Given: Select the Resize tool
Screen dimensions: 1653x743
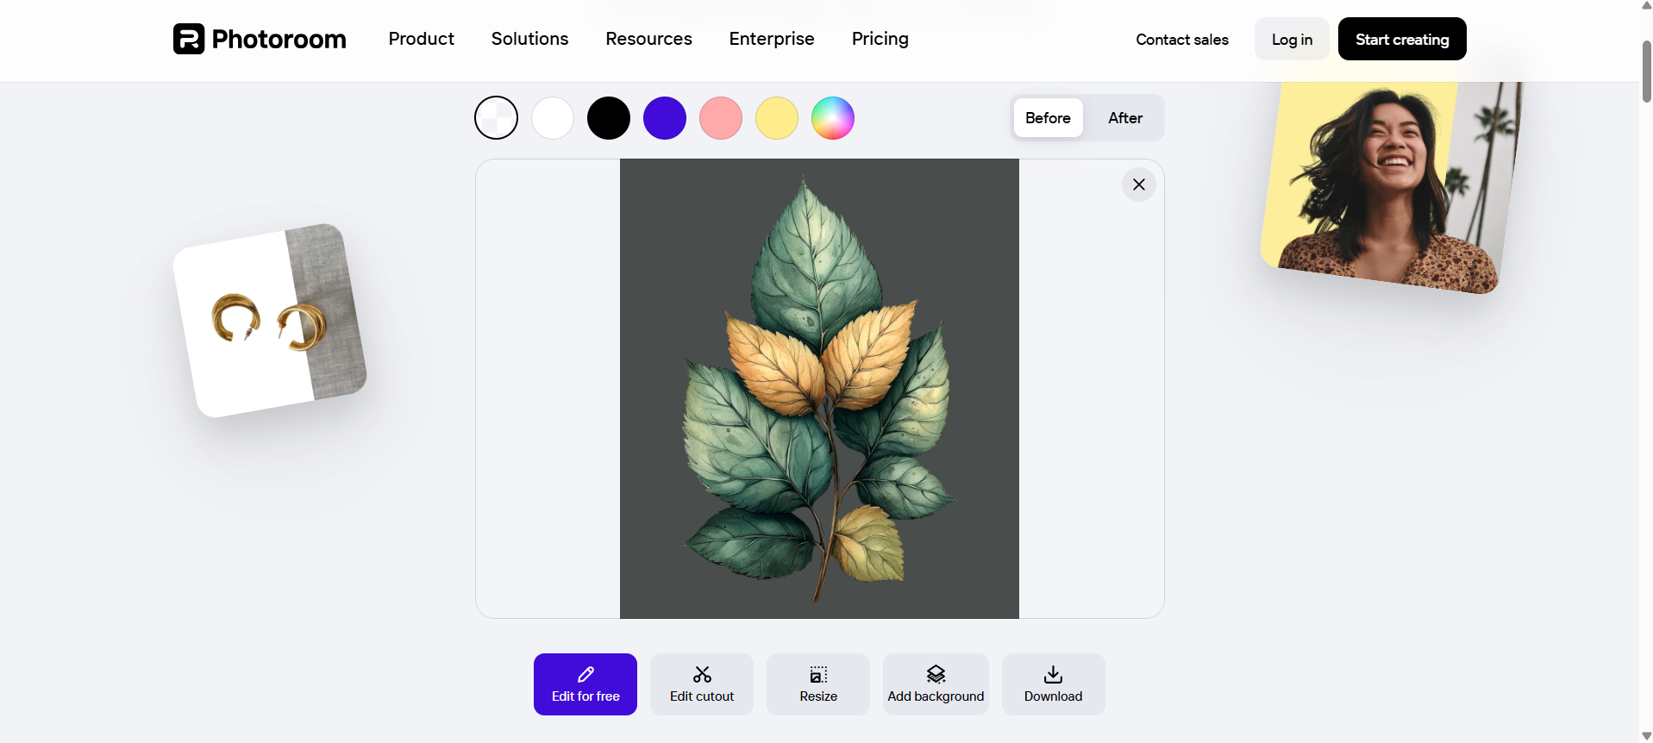Looking at the screenshot, I should click(817, 684).
